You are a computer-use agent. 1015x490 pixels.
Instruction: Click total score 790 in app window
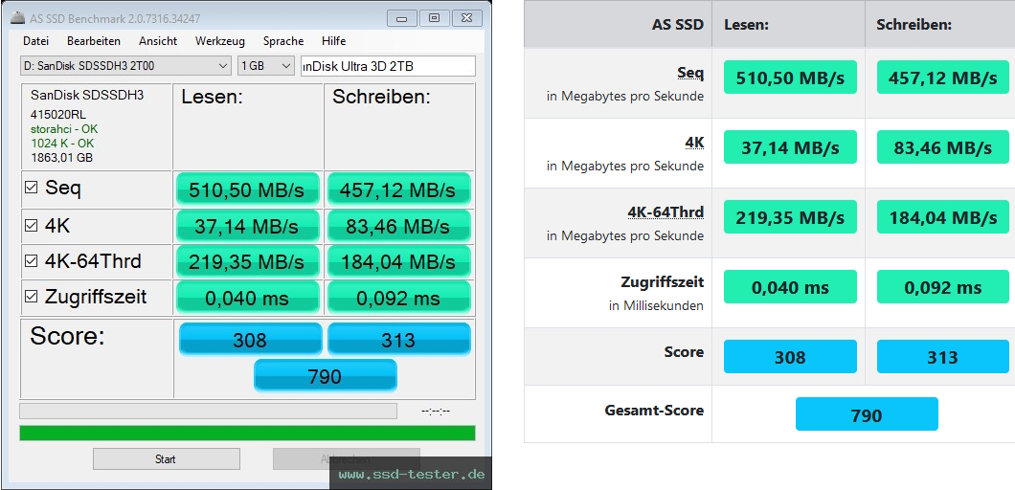pyautogui.click(x=325, y=376)
